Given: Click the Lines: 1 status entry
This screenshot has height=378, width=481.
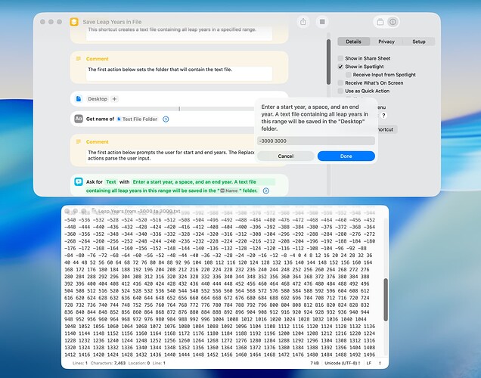Looking at the screenshot, I should pyautogui.click(x=80, y=363).
